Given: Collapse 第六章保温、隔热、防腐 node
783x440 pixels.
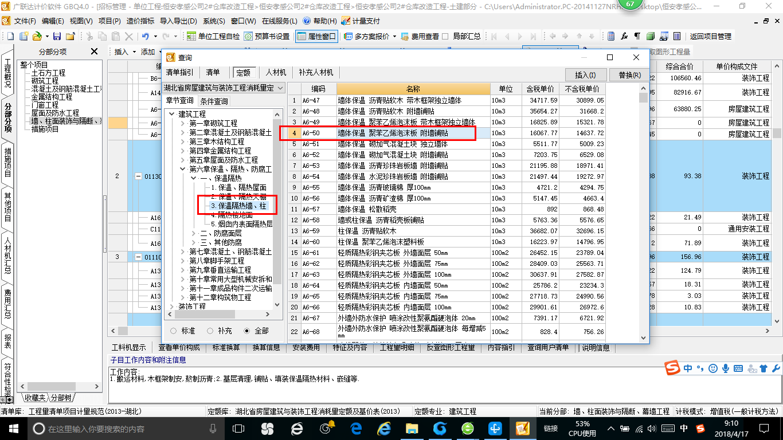Looking at the screenshot, I should click(x=182, y=169).
